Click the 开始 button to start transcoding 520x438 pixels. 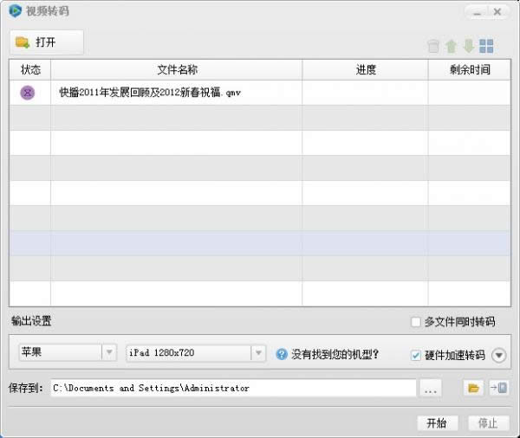pos(436,423)
